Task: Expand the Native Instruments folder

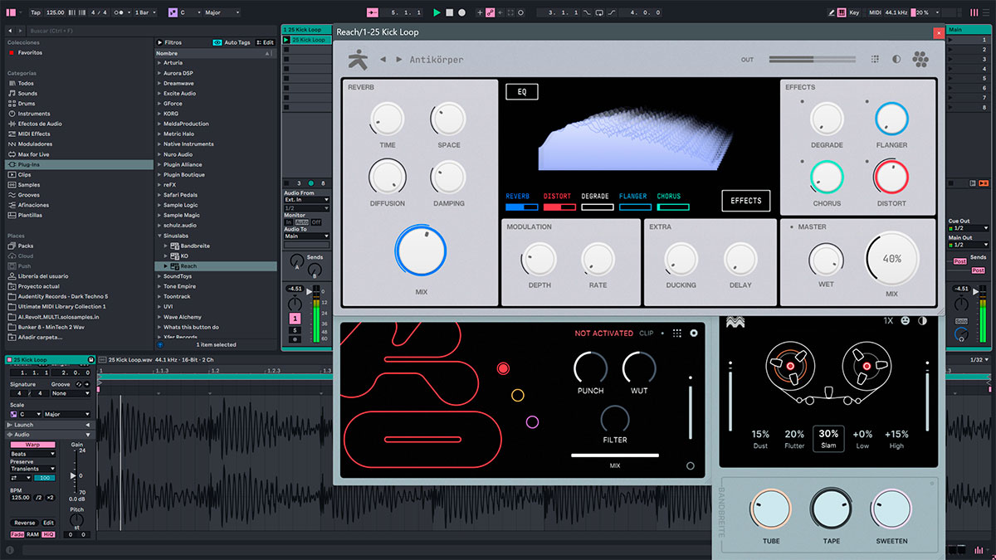Action: [159, 144]
